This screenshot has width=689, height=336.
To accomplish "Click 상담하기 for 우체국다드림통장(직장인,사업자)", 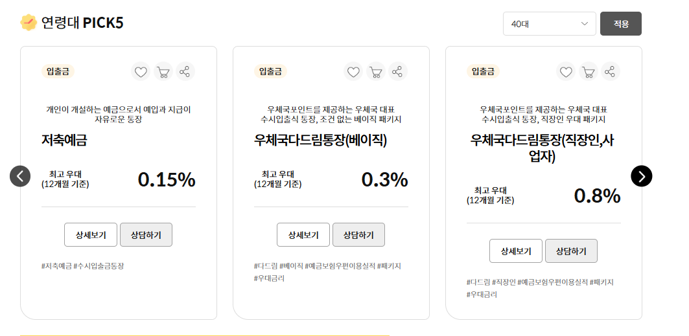I will pos(571,251).
